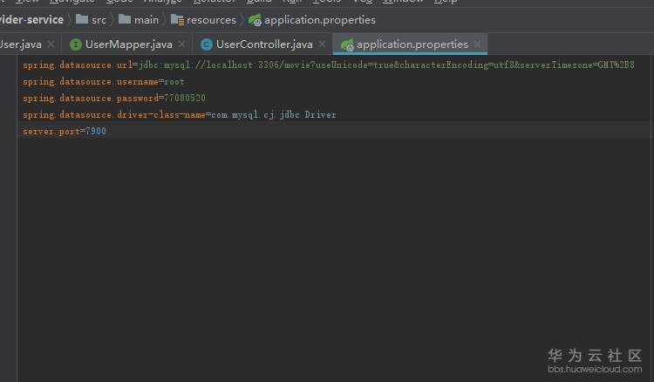Click the resources folder icon in breadcrumb

pos(177,19)
